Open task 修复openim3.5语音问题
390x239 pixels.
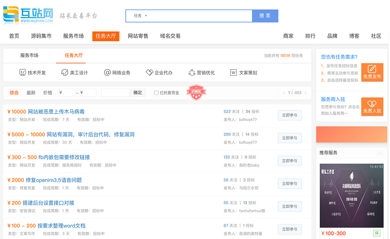[53, 180]
